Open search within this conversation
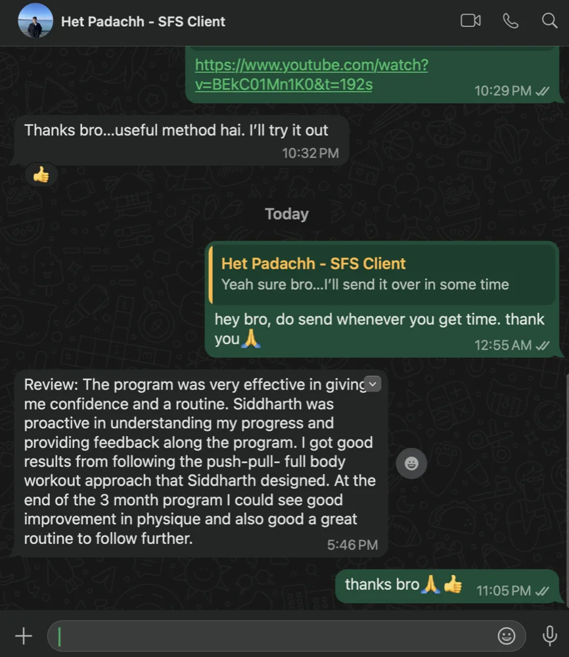This screenshot has width=569, height=657. tap(549, 20)
